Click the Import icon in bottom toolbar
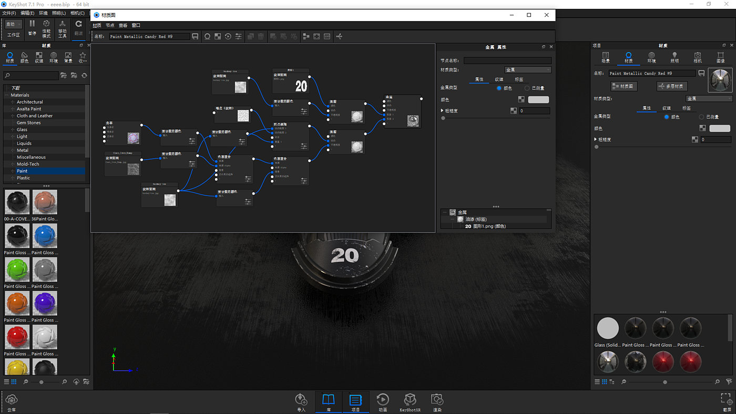 coord(301,401)
